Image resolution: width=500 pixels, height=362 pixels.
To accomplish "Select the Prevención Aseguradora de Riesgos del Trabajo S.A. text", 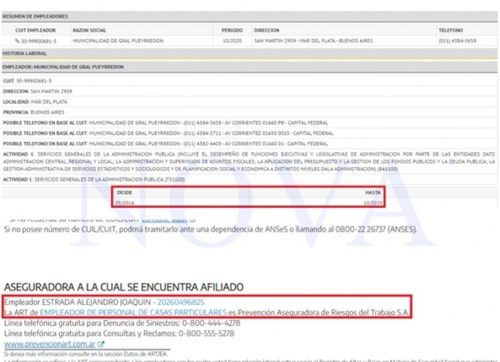I will 323,313.
